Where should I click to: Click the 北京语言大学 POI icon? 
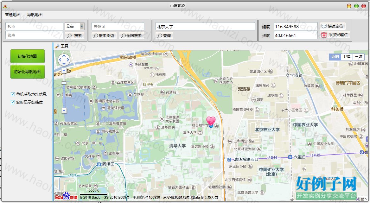click(262, 193)
